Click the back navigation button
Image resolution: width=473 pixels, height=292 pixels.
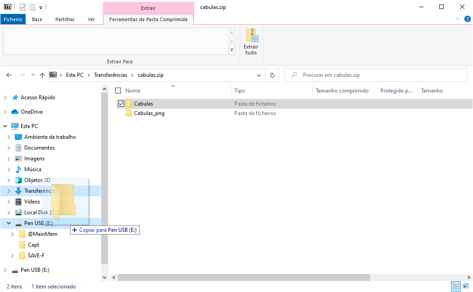click(9, 75)
